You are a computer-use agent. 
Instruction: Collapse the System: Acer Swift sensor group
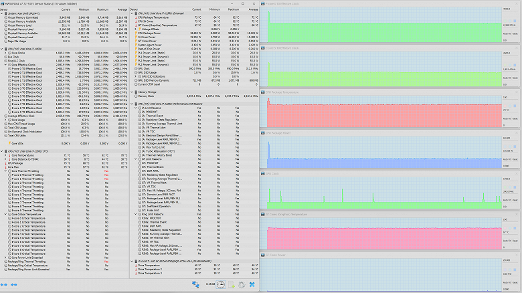1,13
